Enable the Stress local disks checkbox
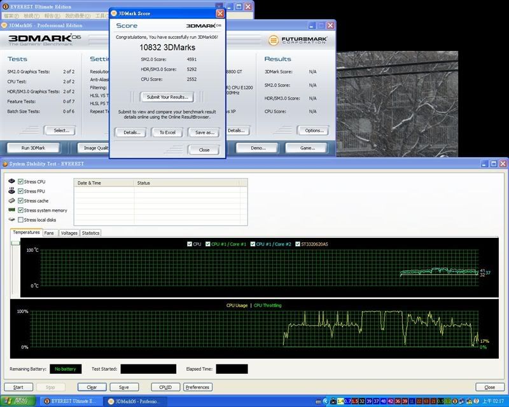Screen dimensions: 509x407 click(21, 220)
